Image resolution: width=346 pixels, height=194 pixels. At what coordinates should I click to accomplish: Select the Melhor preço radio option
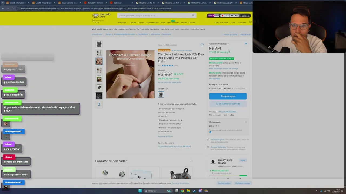[x=246, y=122]
